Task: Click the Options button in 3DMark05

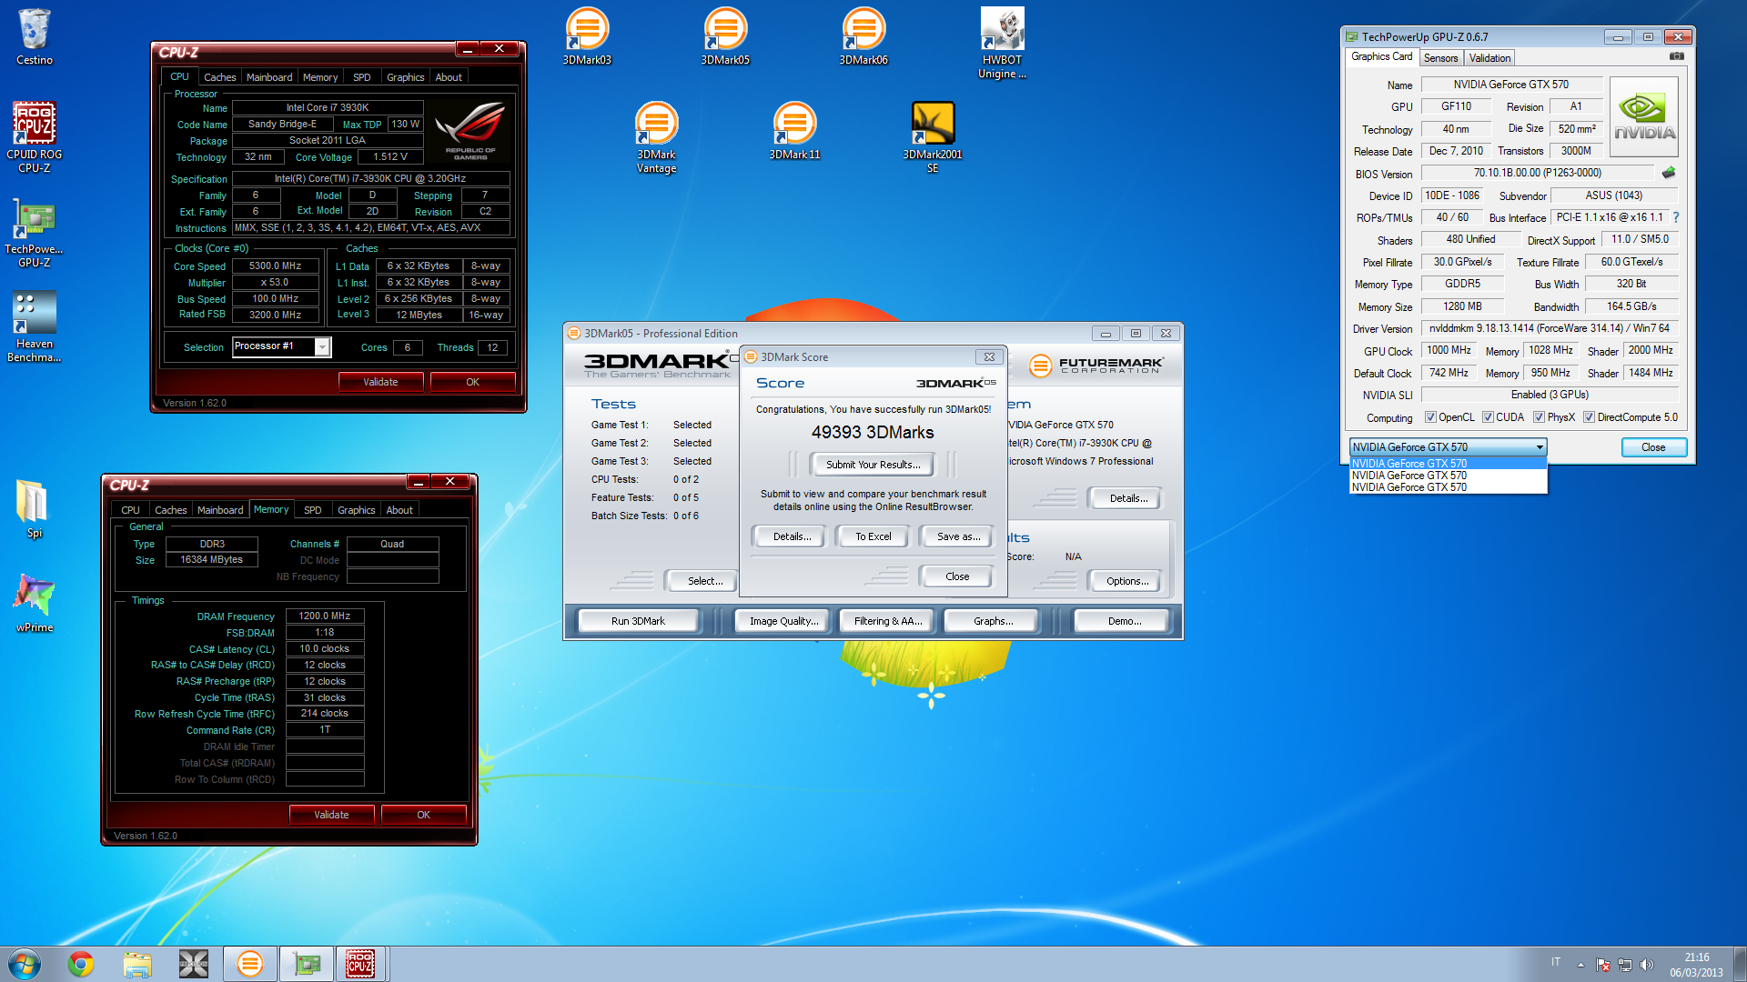Action: point(1126,581)
